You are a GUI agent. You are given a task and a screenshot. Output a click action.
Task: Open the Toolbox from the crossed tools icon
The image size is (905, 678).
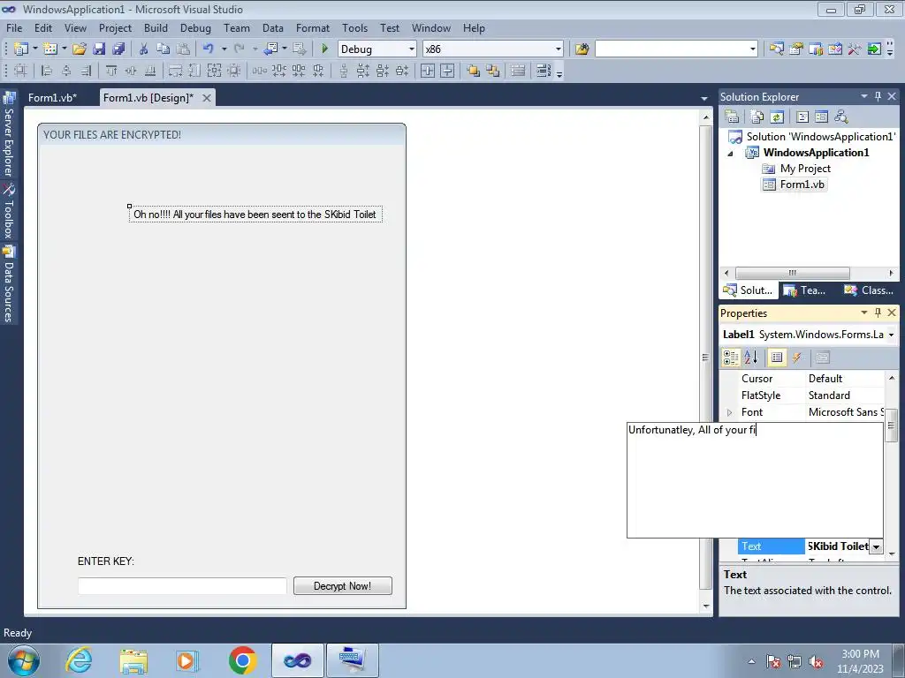coord(855,49)
